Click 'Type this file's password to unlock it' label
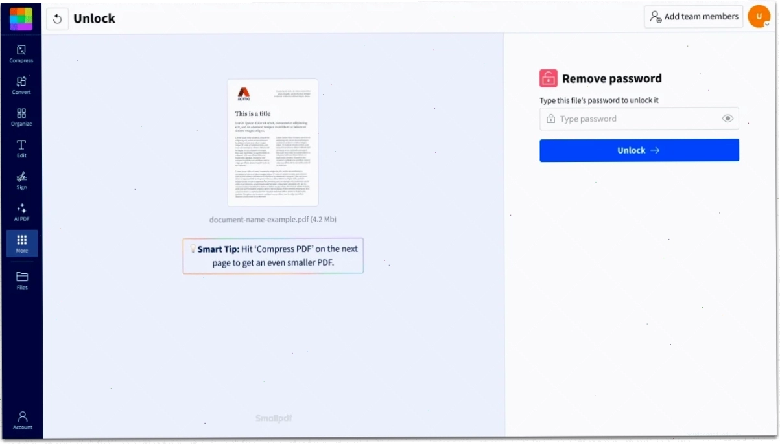 point(599,100)
